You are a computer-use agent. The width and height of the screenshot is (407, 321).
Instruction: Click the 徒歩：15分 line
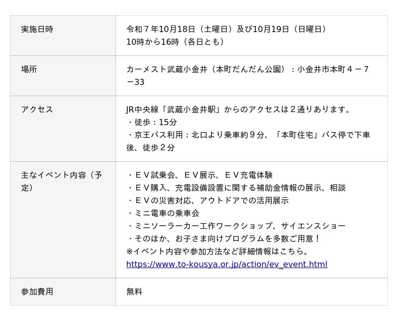pos(152,122)
